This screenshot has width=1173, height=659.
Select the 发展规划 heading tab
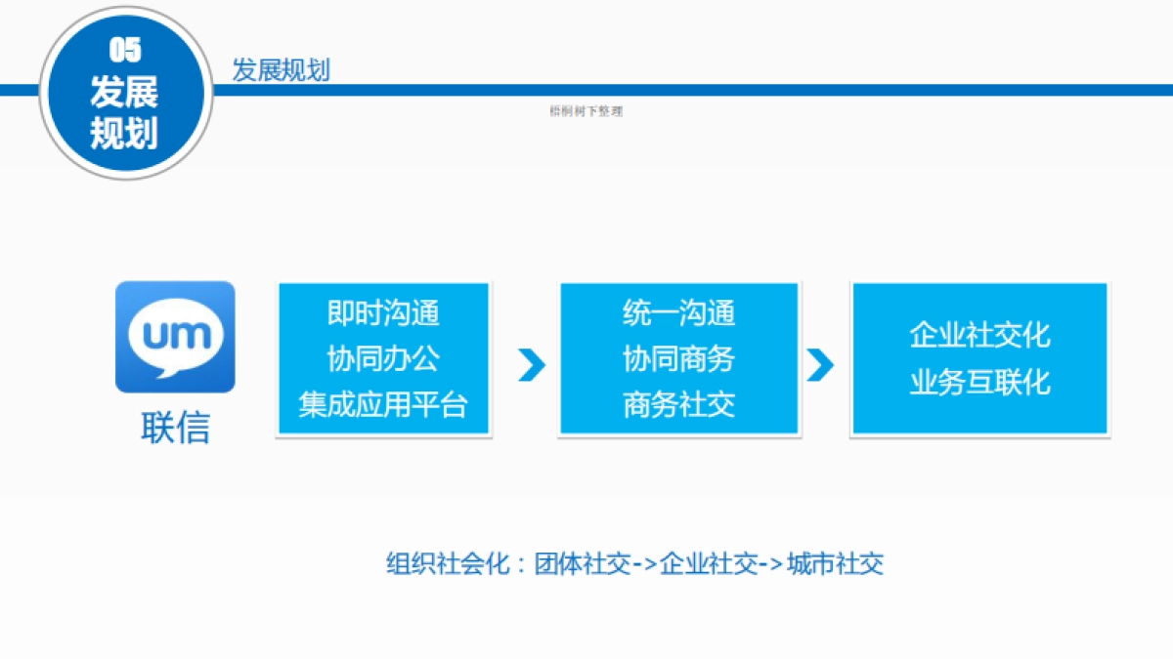point(280,70)
